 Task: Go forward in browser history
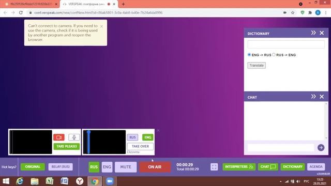point(13,12)
